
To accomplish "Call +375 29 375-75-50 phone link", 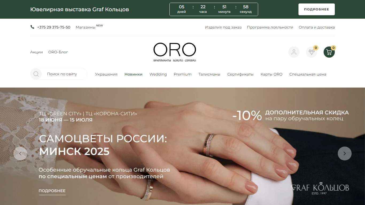I will (54, 27).
